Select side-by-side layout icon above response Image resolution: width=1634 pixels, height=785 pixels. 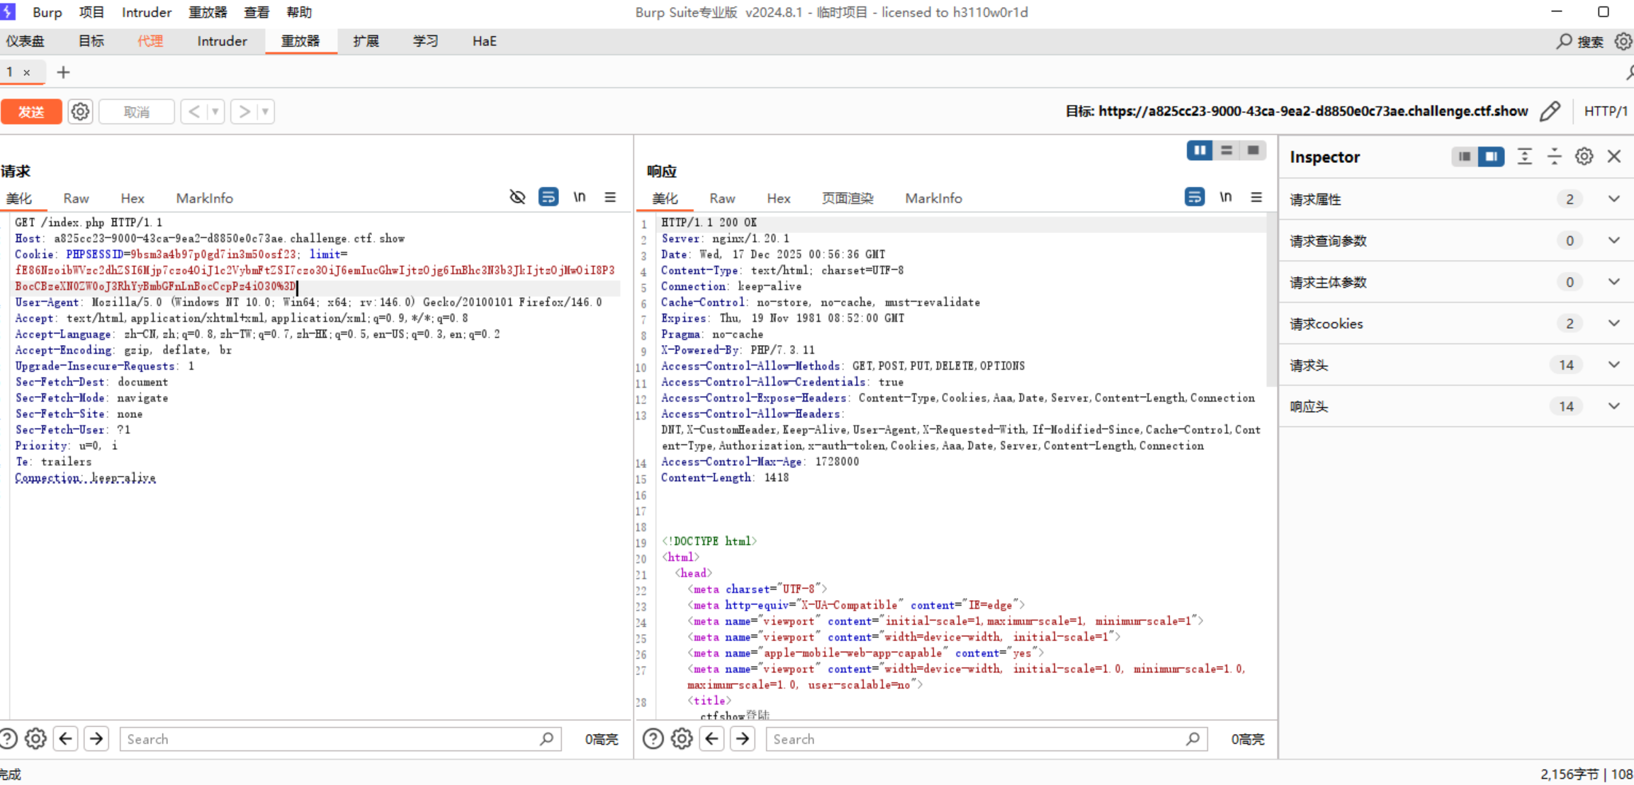point(1199,150)
